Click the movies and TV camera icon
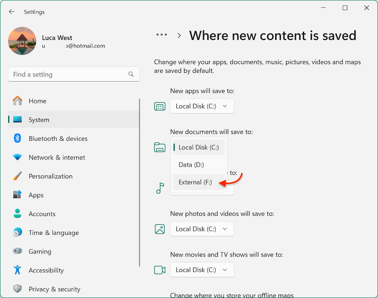Screen dimensions: 378x298 pyautogui.click(x=160, y=270)
